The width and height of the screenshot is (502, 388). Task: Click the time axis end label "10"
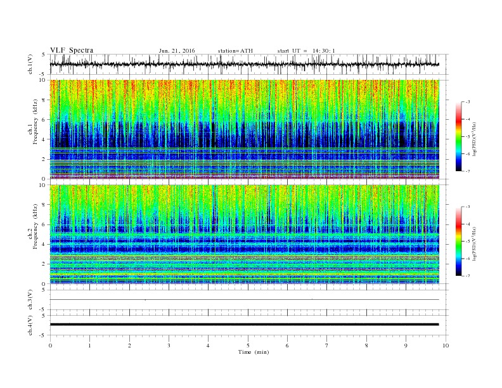click(x=446, y=346)
